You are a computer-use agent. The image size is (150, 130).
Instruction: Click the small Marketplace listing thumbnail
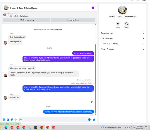click(5, 15)
